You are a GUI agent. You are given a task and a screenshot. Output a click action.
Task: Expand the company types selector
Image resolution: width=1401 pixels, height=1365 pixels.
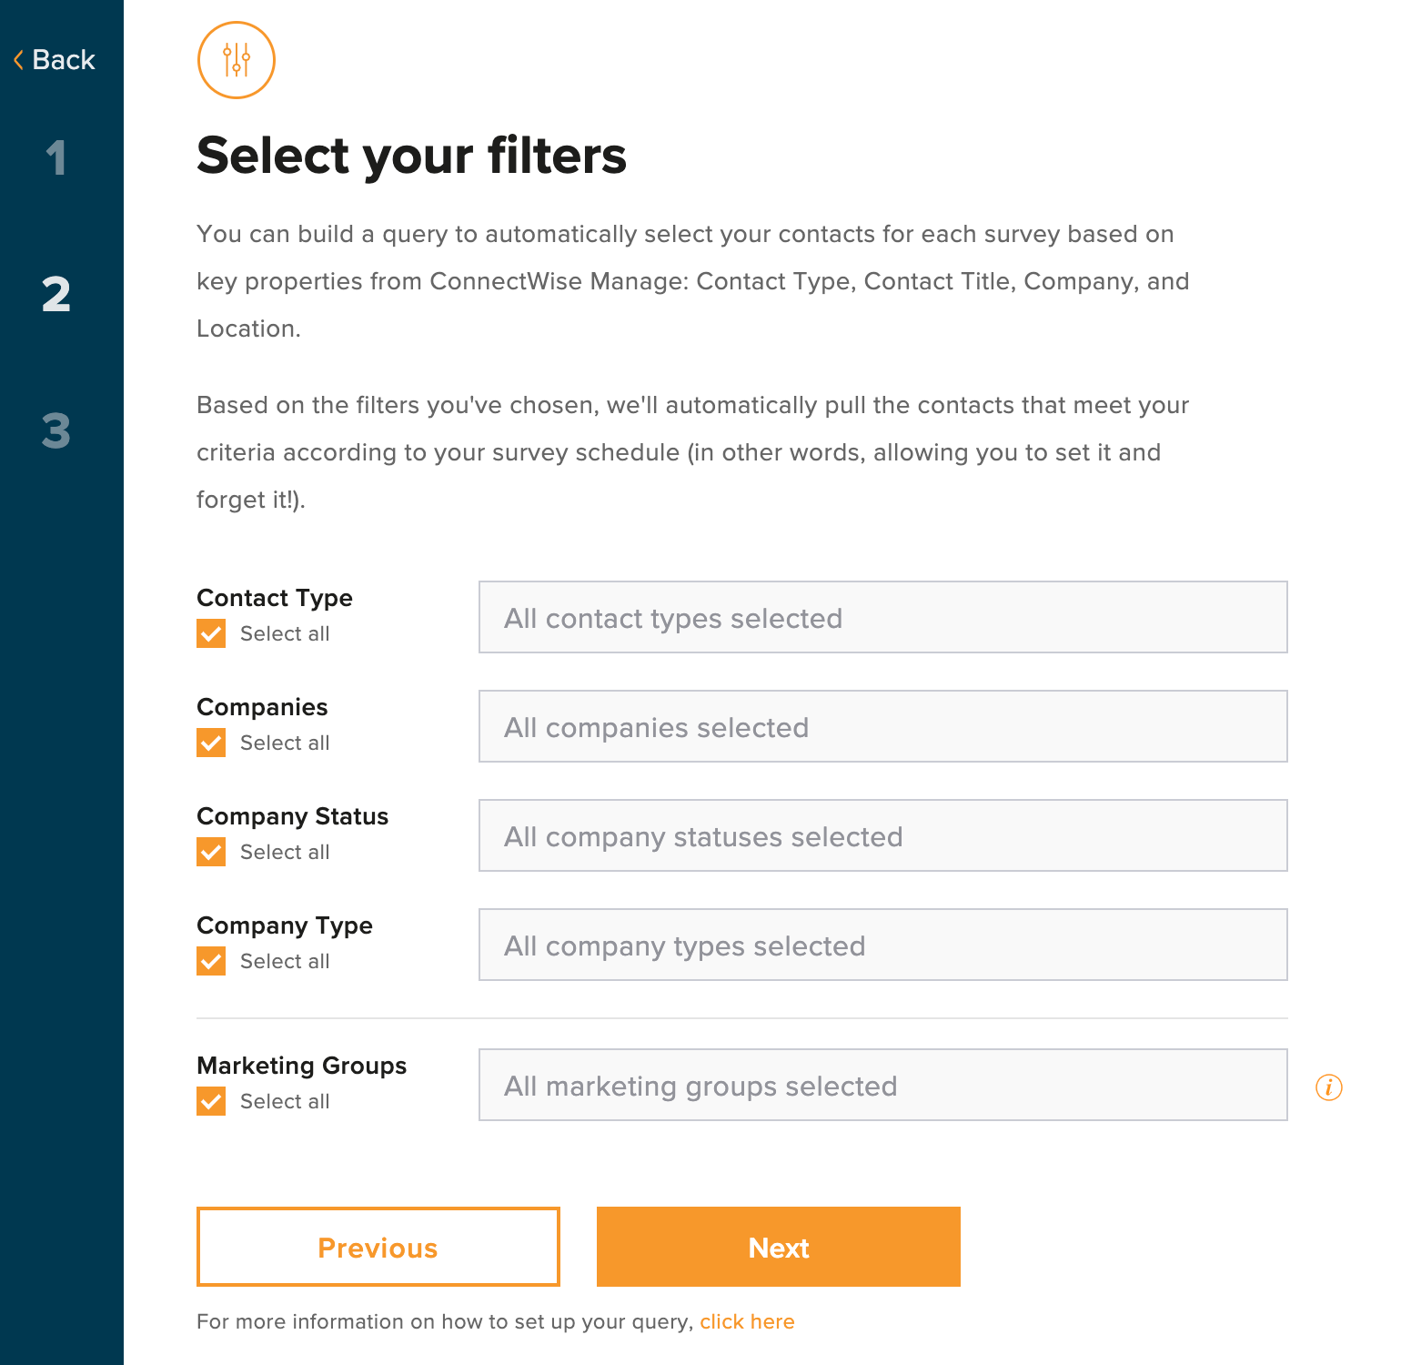click(882, 945)
